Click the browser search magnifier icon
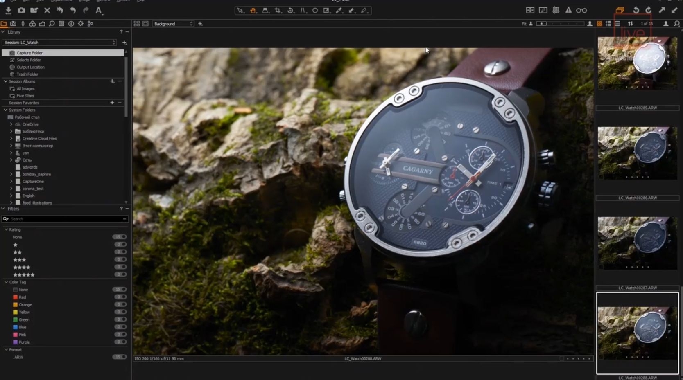 [x=676, y=24]
